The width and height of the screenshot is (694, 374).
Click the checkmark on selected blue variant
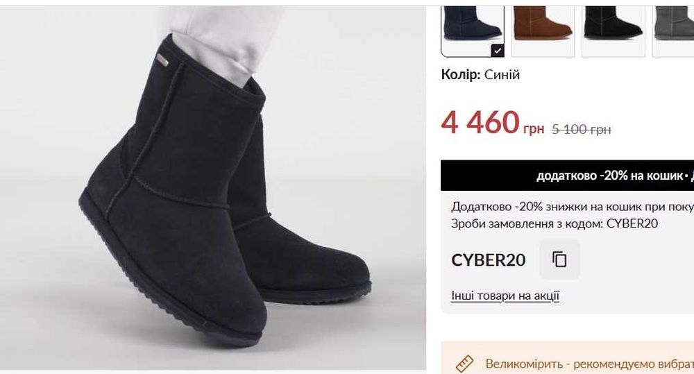[498, 51]
